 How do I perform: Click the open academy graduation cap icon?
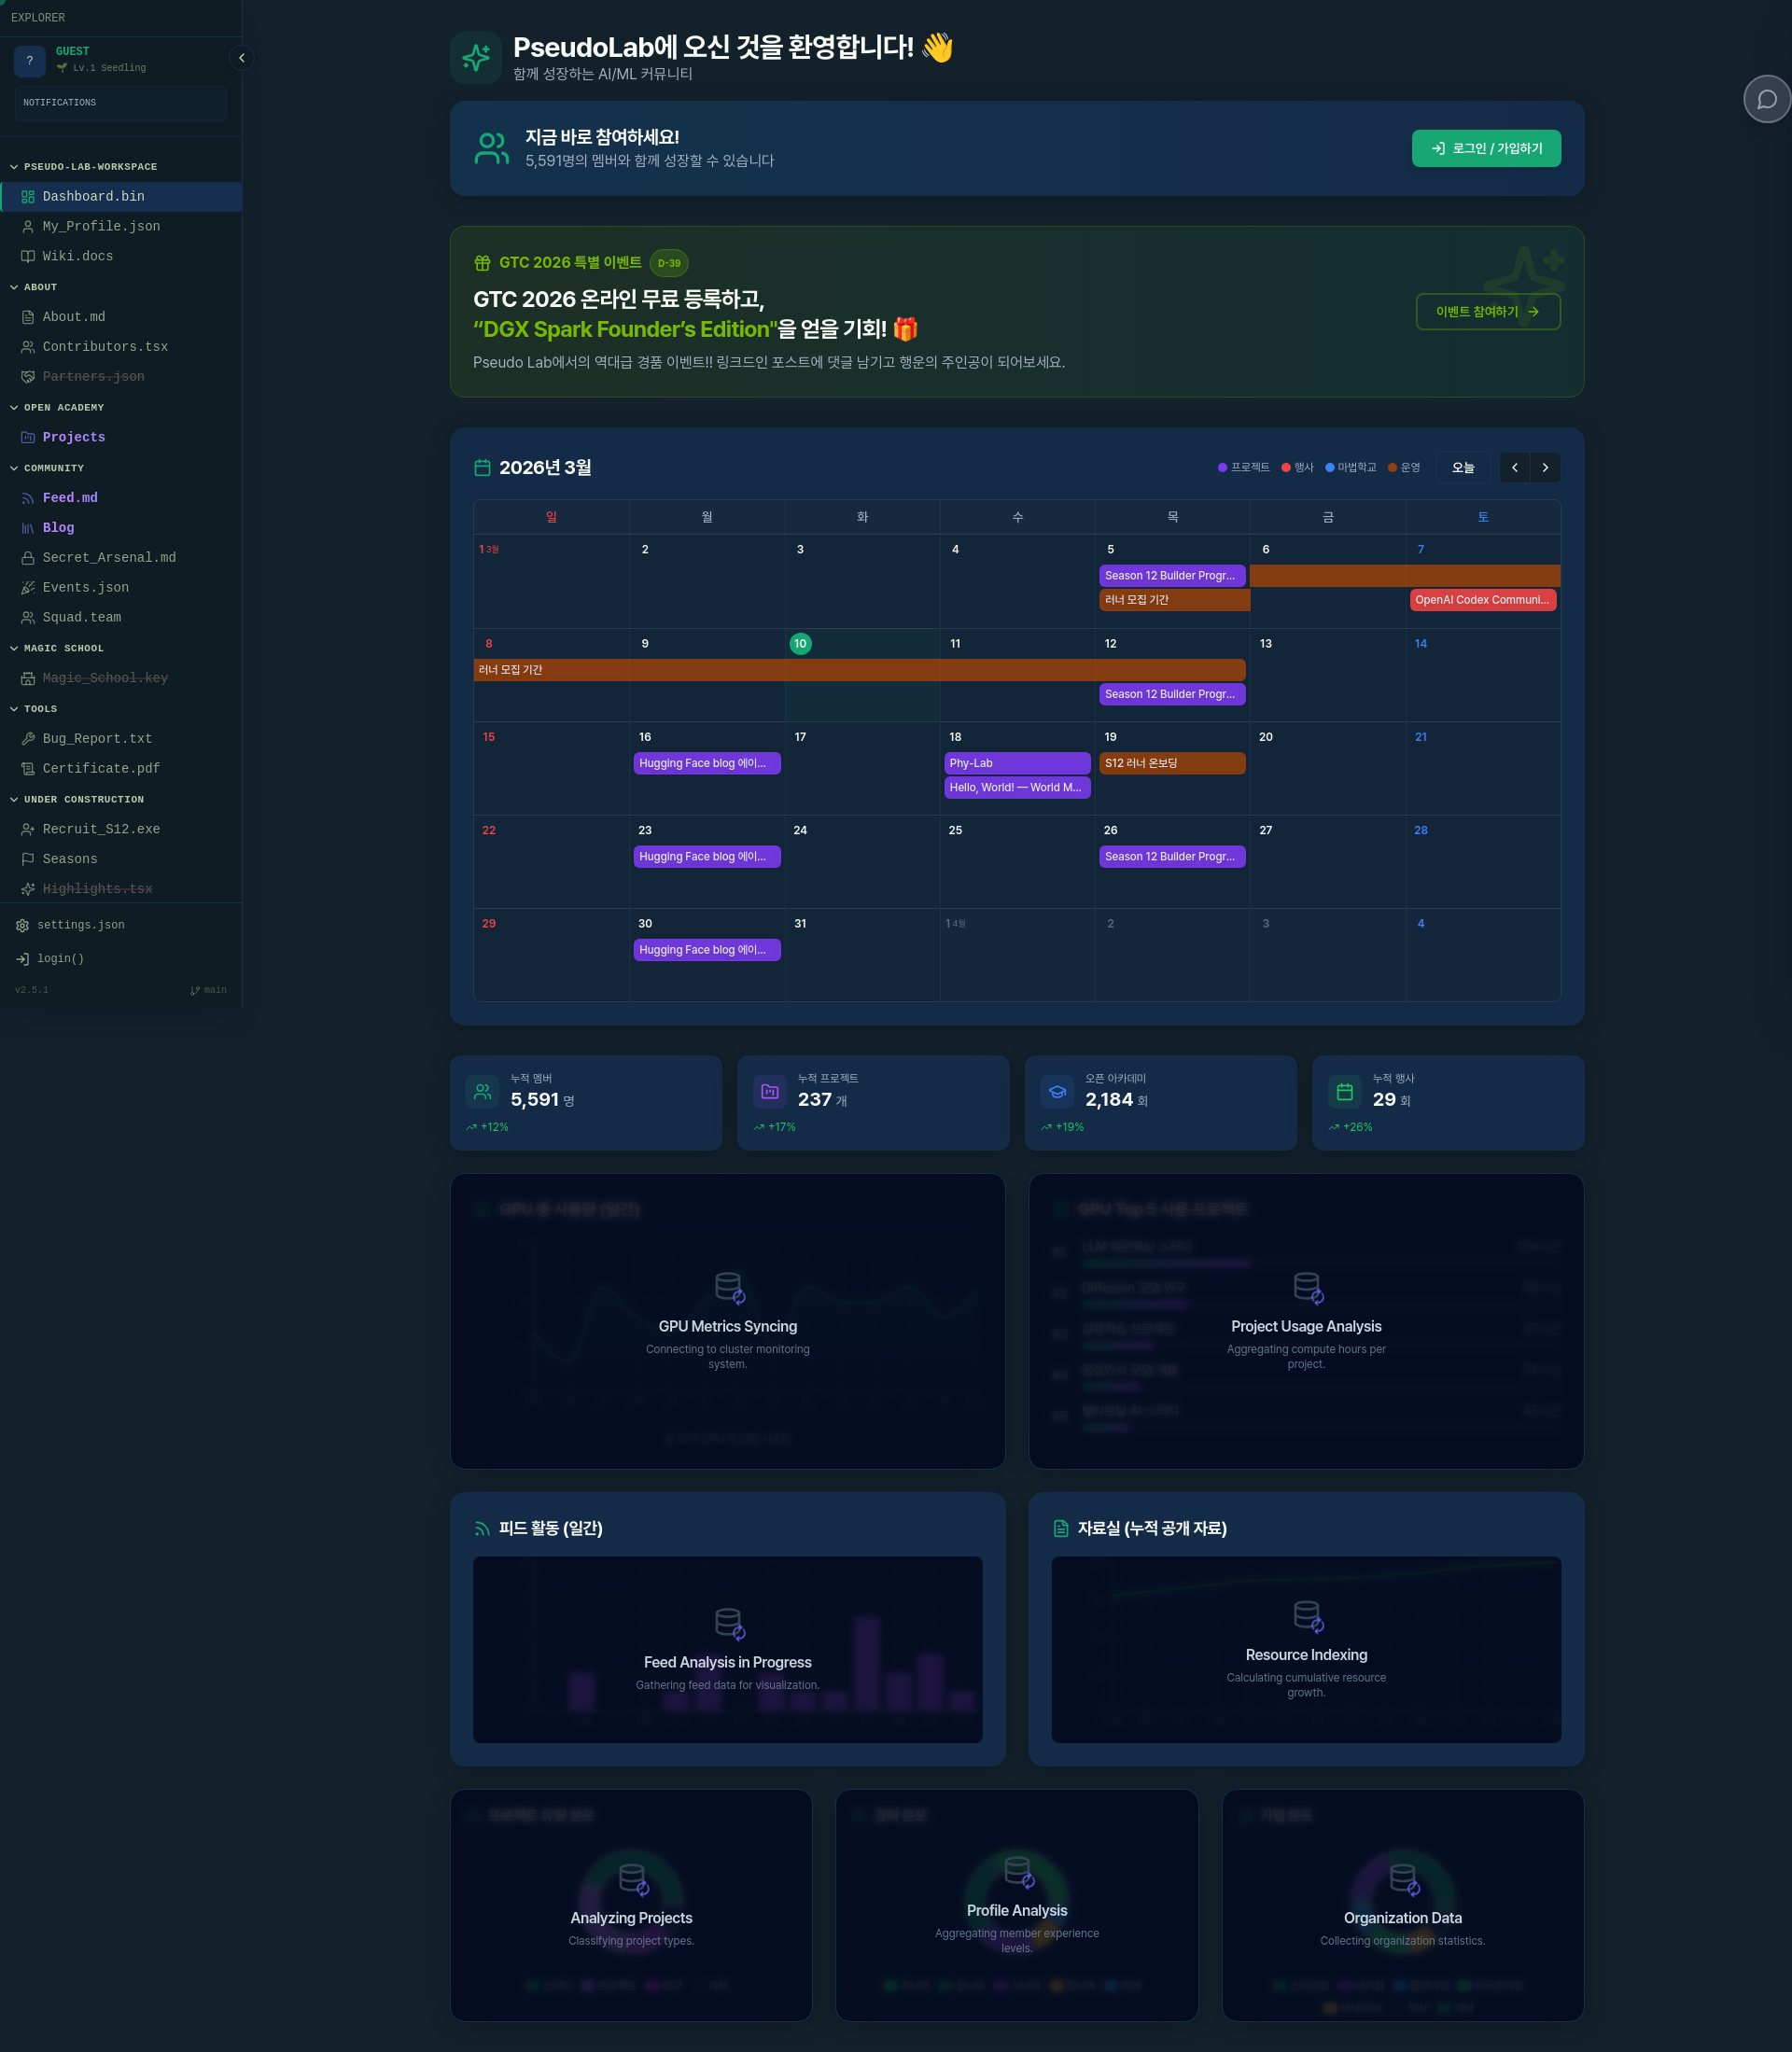click(x=1057, y=1091)
